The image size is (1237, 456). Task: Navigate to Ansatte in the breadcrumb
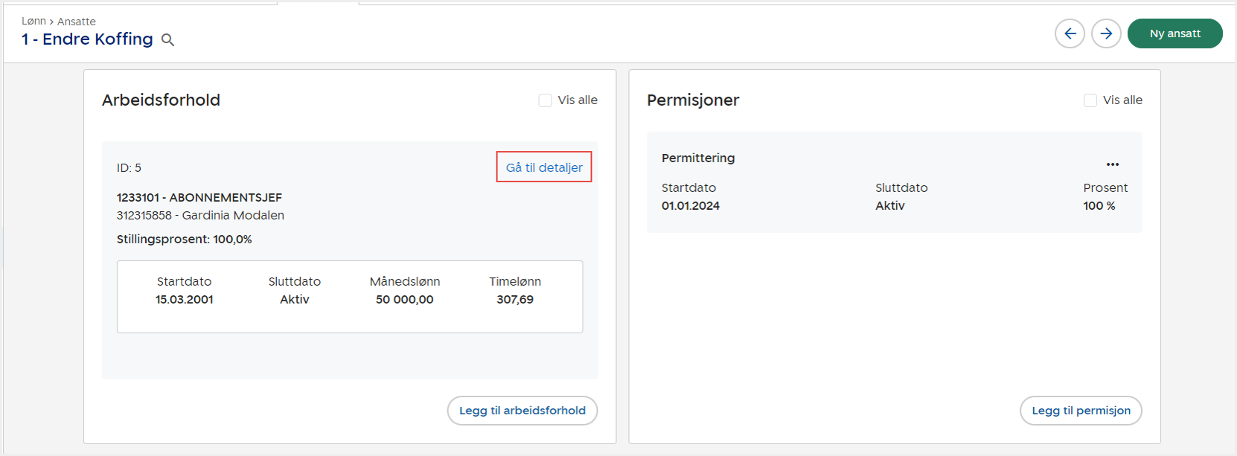77,22
